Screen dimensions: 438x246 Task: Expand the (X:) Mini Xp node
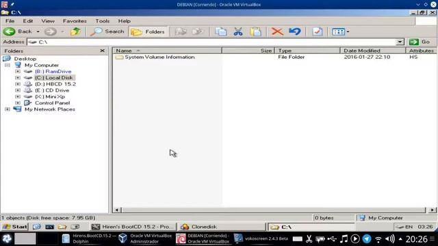tap(18, 97)
